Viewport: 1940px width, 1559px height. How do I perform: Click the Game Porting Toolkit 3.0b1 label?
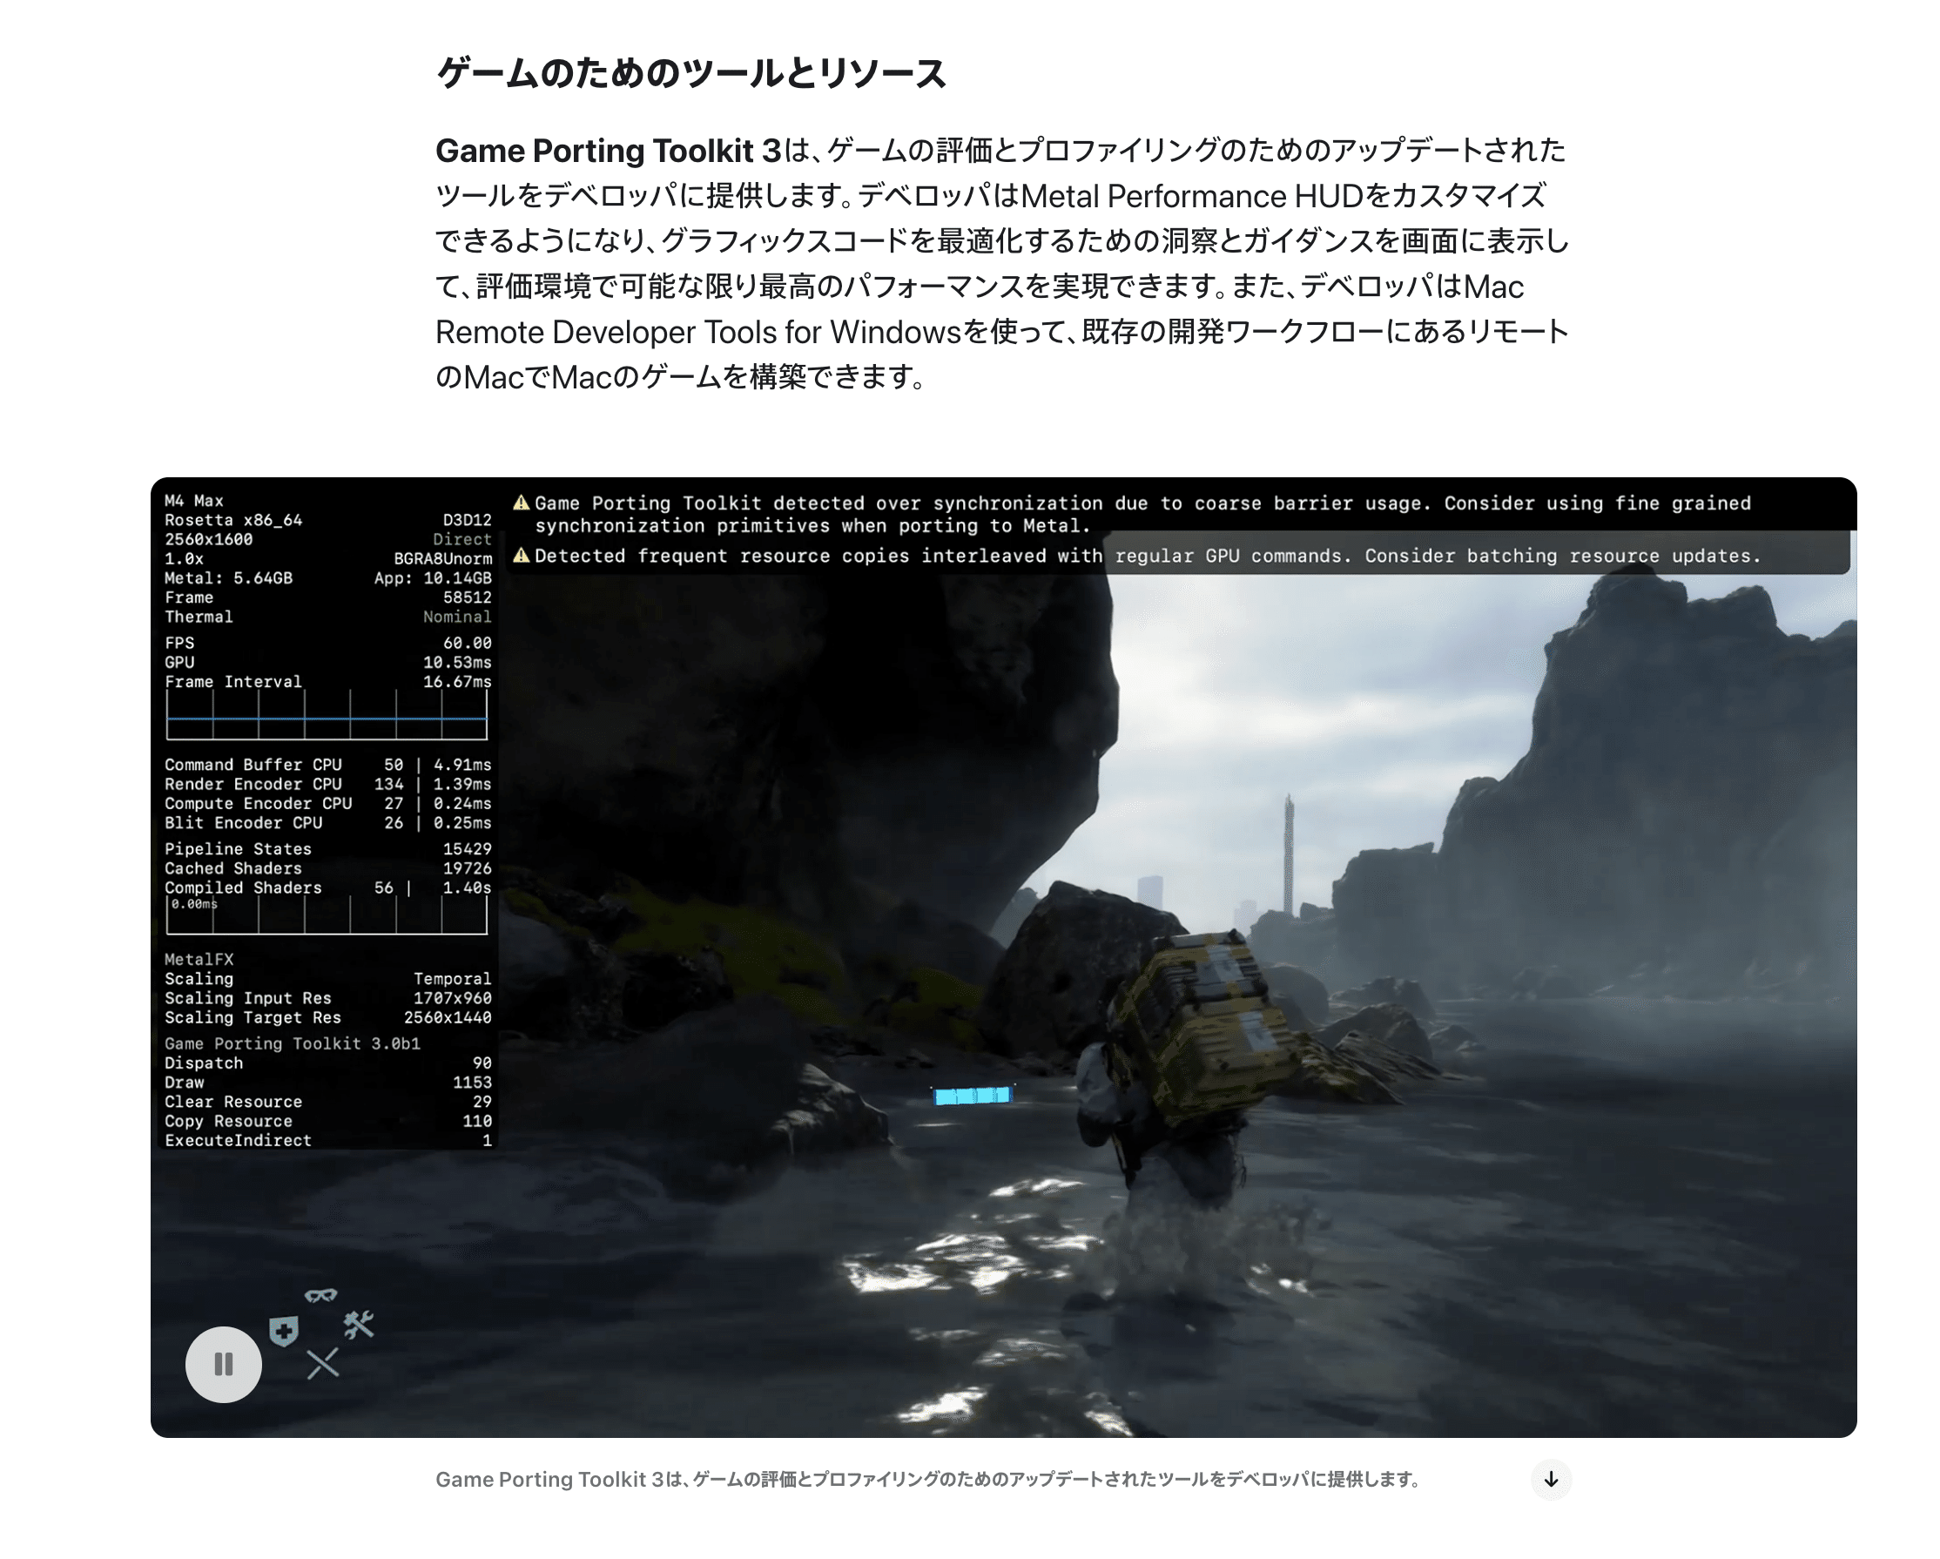(x=293, y=1043)
